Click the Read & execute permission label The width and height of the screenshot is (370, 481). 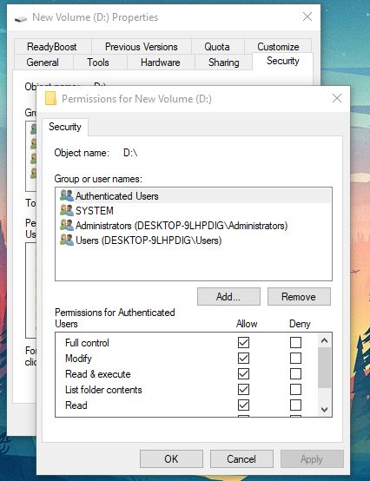pos(98,374)
